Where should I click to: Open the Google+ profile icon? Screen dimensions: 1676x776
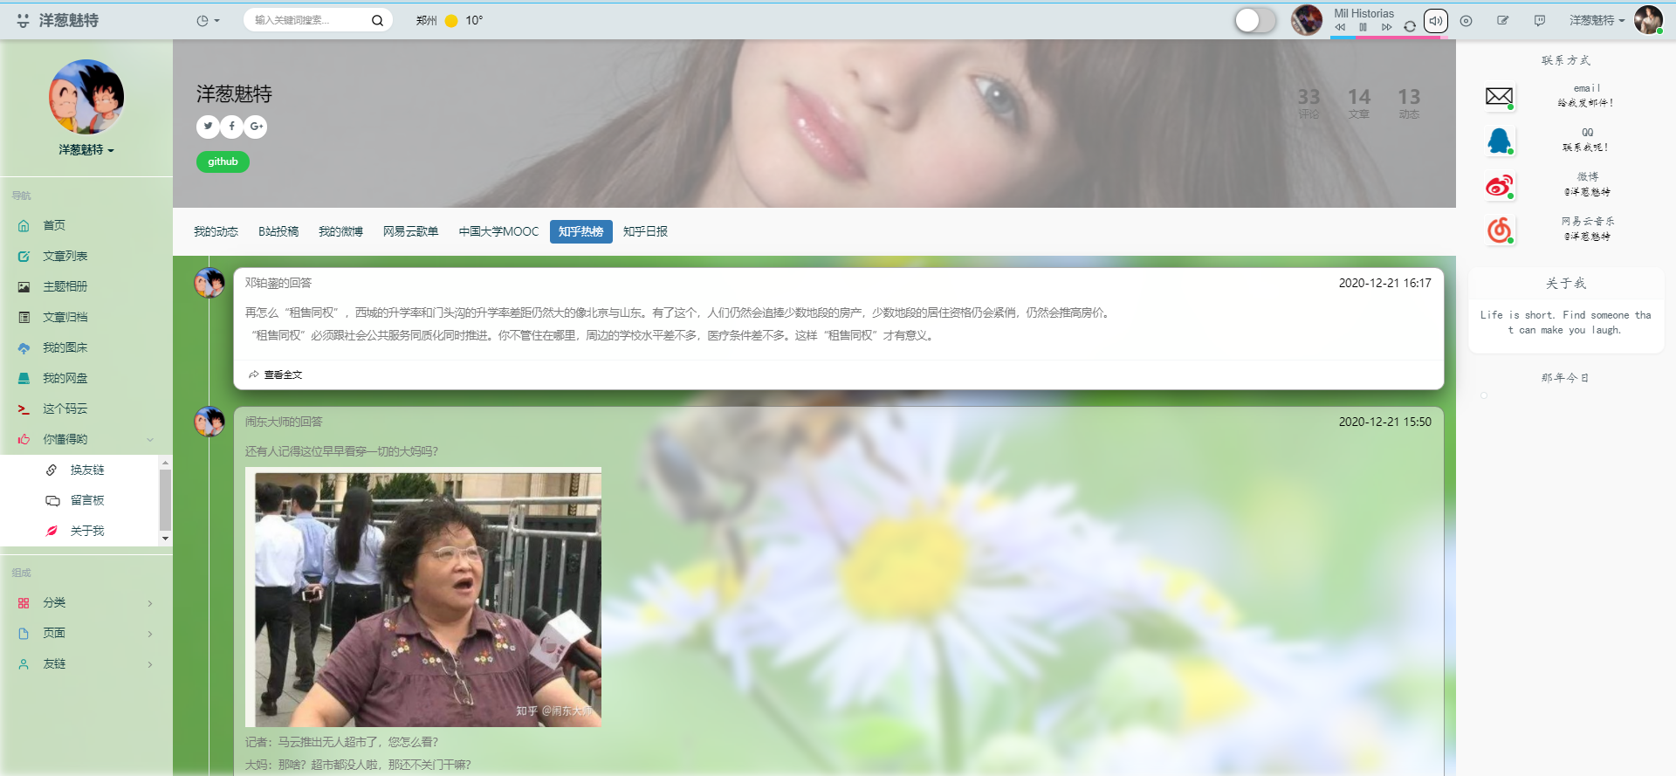point(256,127)
